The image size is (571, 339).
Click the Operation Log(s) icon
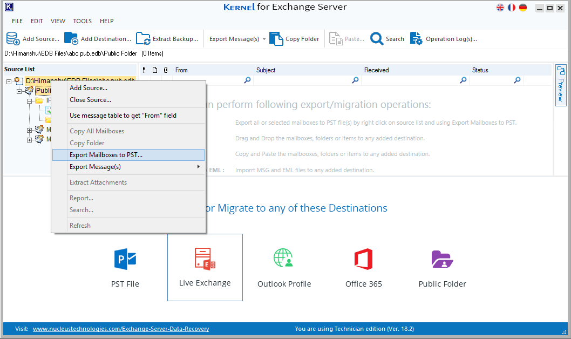[x=416, y=39]
